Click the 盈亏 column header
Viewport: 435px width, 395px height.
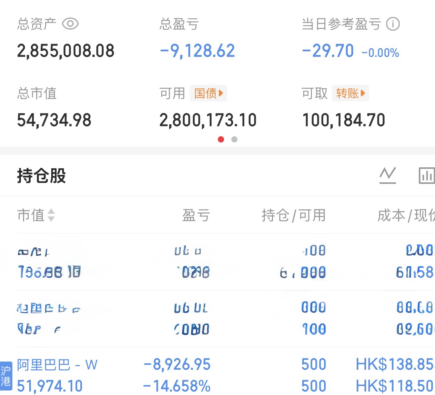(196, 215)
